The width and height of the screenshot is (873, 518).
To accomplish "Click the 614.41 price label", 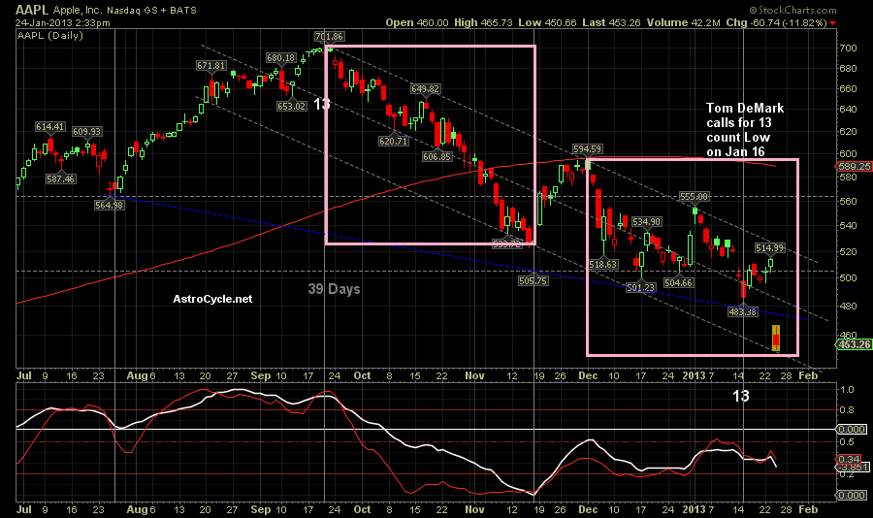I will 50,127.
